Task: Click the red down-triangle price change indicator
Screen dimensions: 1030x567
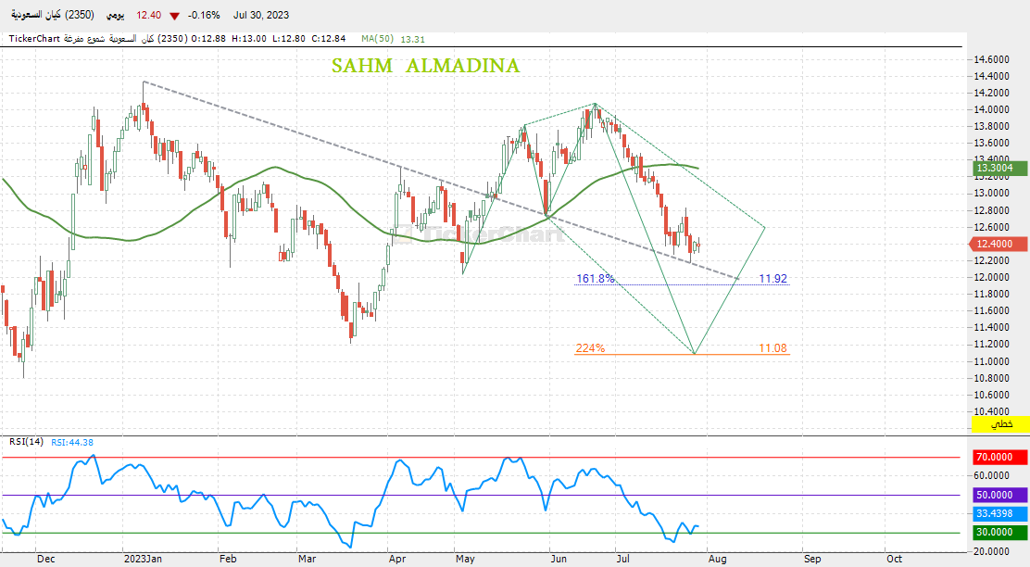Action: coord(175,16)
